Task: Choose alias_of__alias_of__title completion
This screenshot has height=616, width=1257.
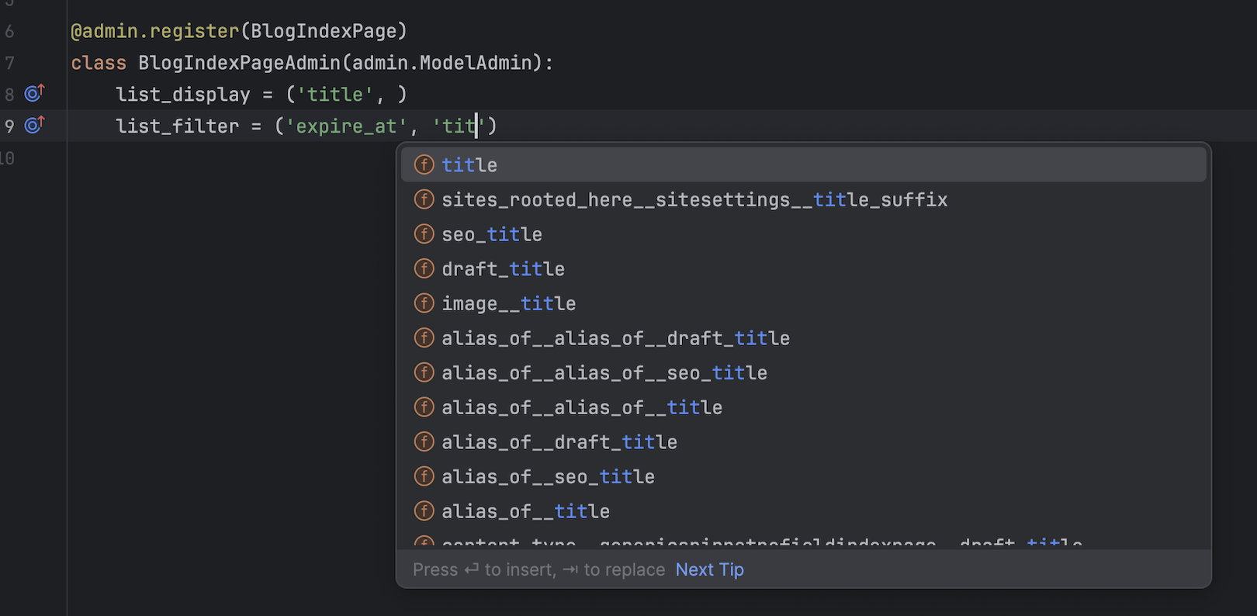Action: (x=803, y=407)
